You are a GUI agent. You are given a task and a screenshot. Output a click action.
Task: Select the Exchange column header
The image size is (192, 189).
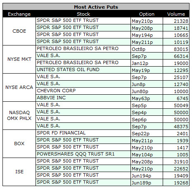[x=19, y=14]
